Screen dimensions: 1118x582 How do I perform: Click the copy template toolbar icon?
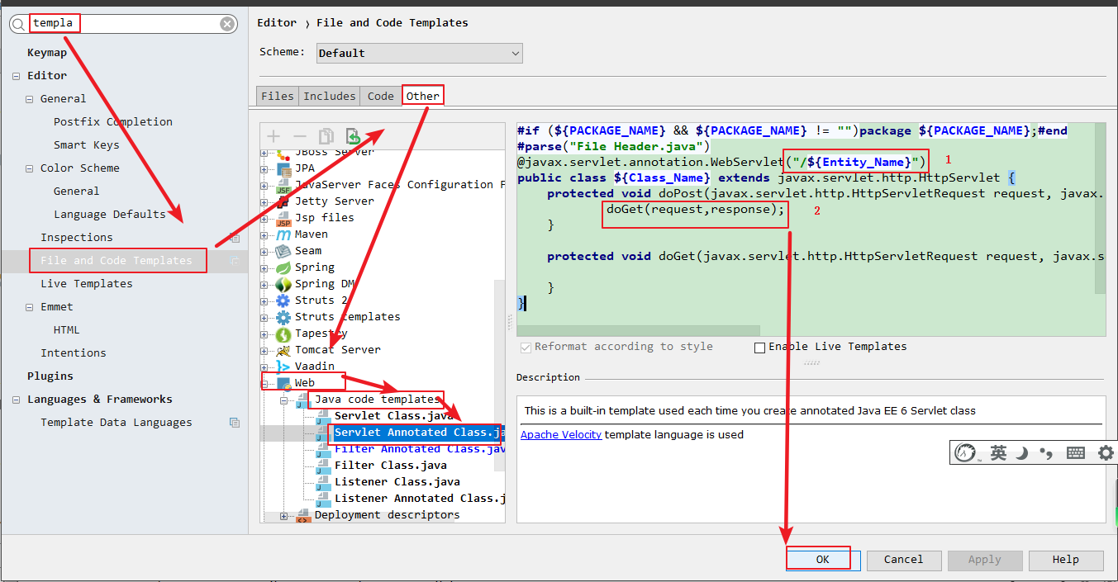point(326,136)
